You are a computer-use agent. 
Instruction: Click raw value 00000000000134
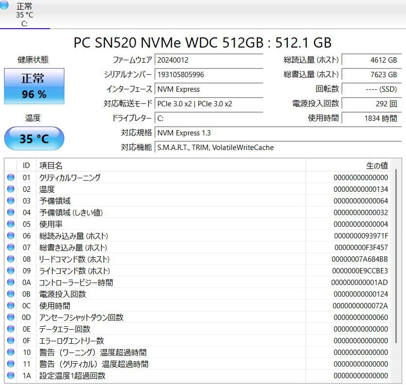pyautogui.click(x=361, y=189)
